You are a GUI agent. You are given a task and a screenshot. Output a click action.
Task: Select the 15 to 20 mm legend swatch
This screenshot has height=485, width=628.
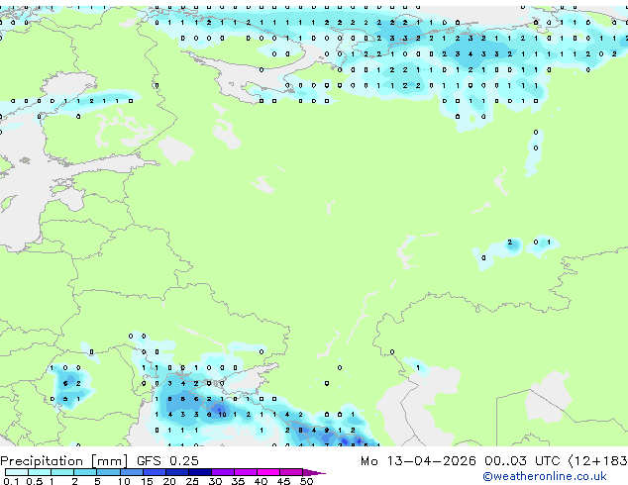155,472
